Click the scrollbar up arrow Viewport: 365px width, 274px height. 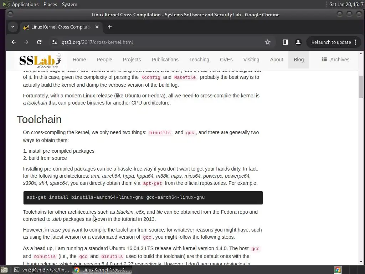click(x=361, y=54)
